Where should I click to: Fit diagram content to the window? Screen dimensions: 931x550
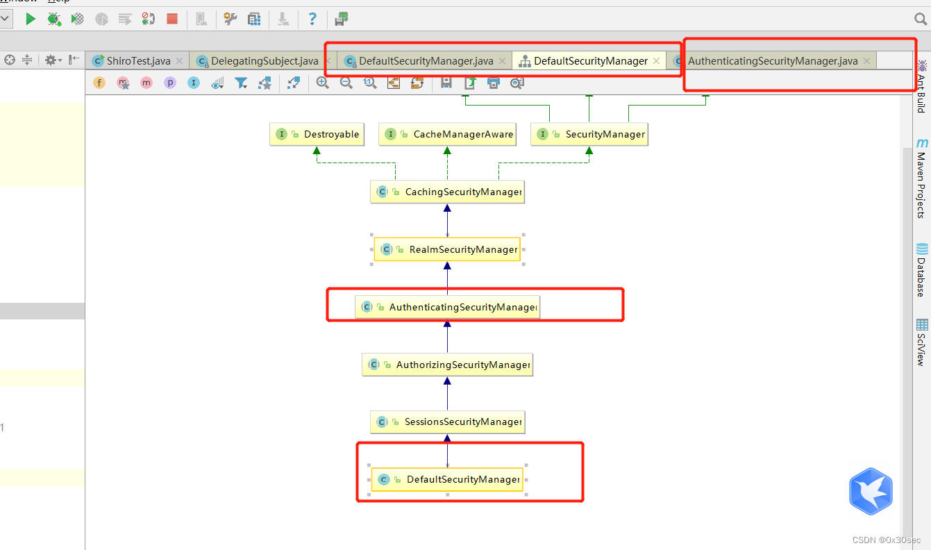(x=394, y=83)
